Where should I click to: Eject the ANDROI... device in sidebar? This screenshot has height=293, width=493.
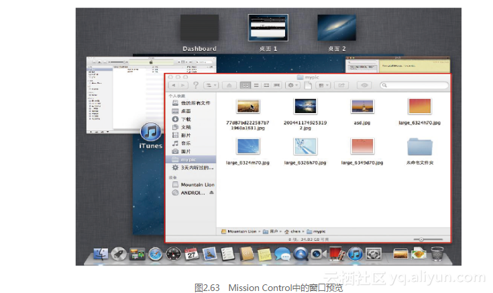click(211, 193)
